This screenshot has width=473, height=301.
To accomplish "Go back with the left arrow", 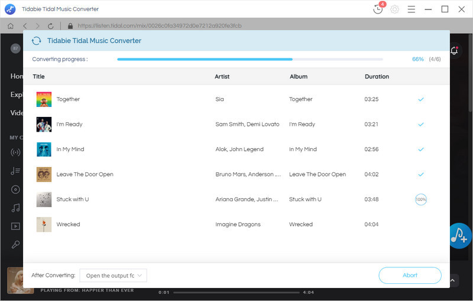I will (x=25, y=26).
